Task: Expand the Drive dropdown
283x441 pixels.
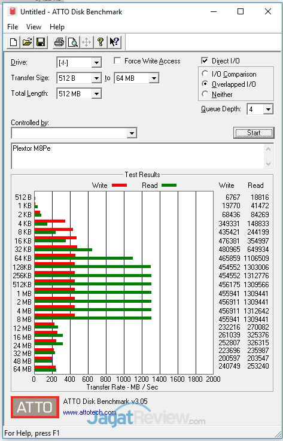Action: [x=96, y=63]
